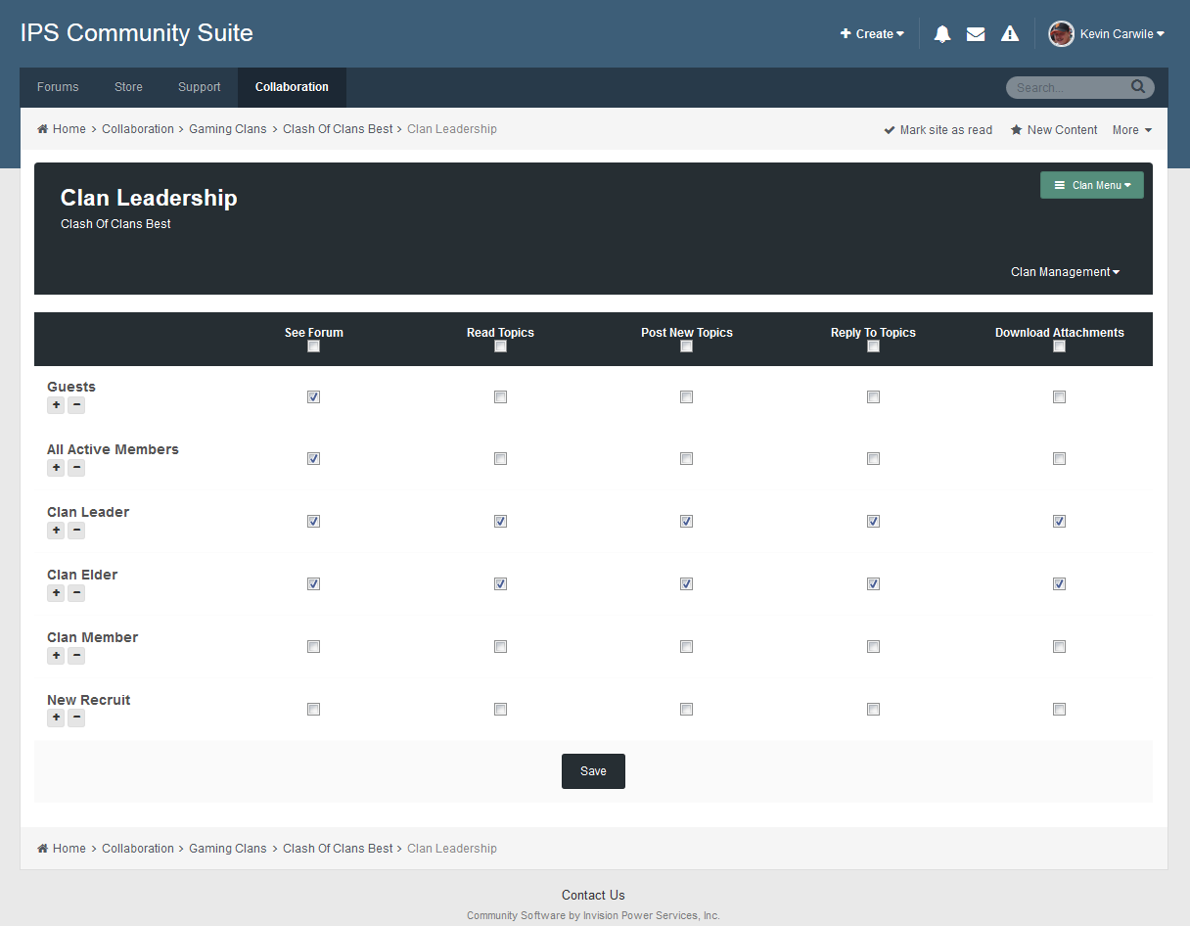1190x926 pixels.
Task: Click Kevin Carwile's avatar picture
Action: pyautogui.click(x=1061, y=34)
